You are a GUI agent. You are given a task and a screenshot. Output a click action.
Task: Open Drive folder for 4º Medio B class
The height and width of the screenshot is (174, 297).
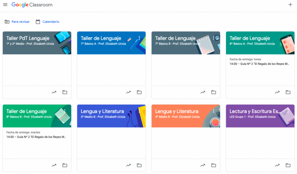[214, 165]
